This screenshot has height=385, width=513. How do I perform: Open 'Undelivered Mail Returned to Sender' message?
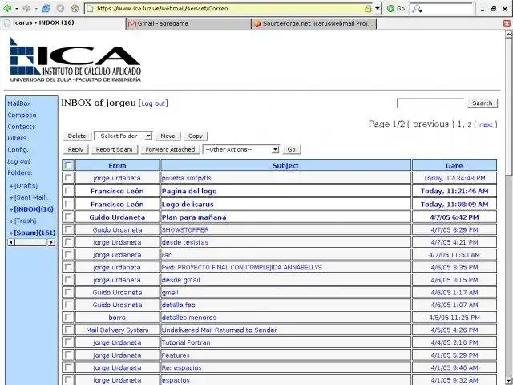click(x=219, y=330)
